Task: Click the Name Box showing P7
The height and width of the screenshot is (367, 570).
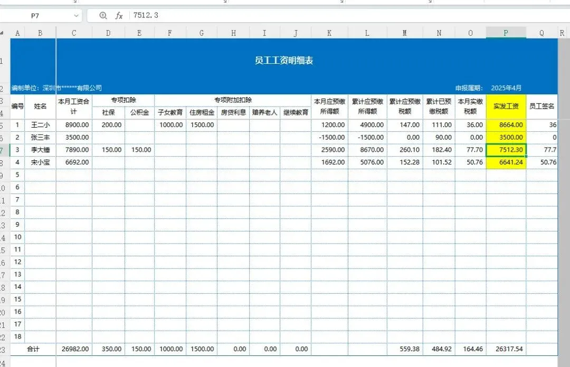Action: (35, 16)
